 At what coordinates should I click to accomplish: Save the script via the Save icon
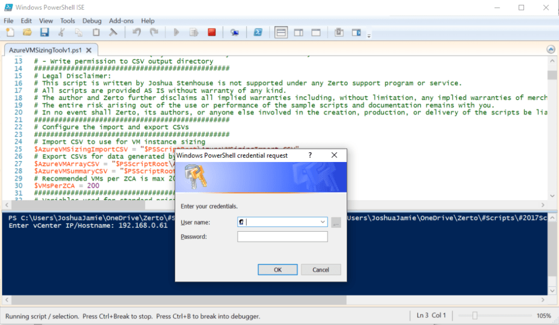click(45, 32)
